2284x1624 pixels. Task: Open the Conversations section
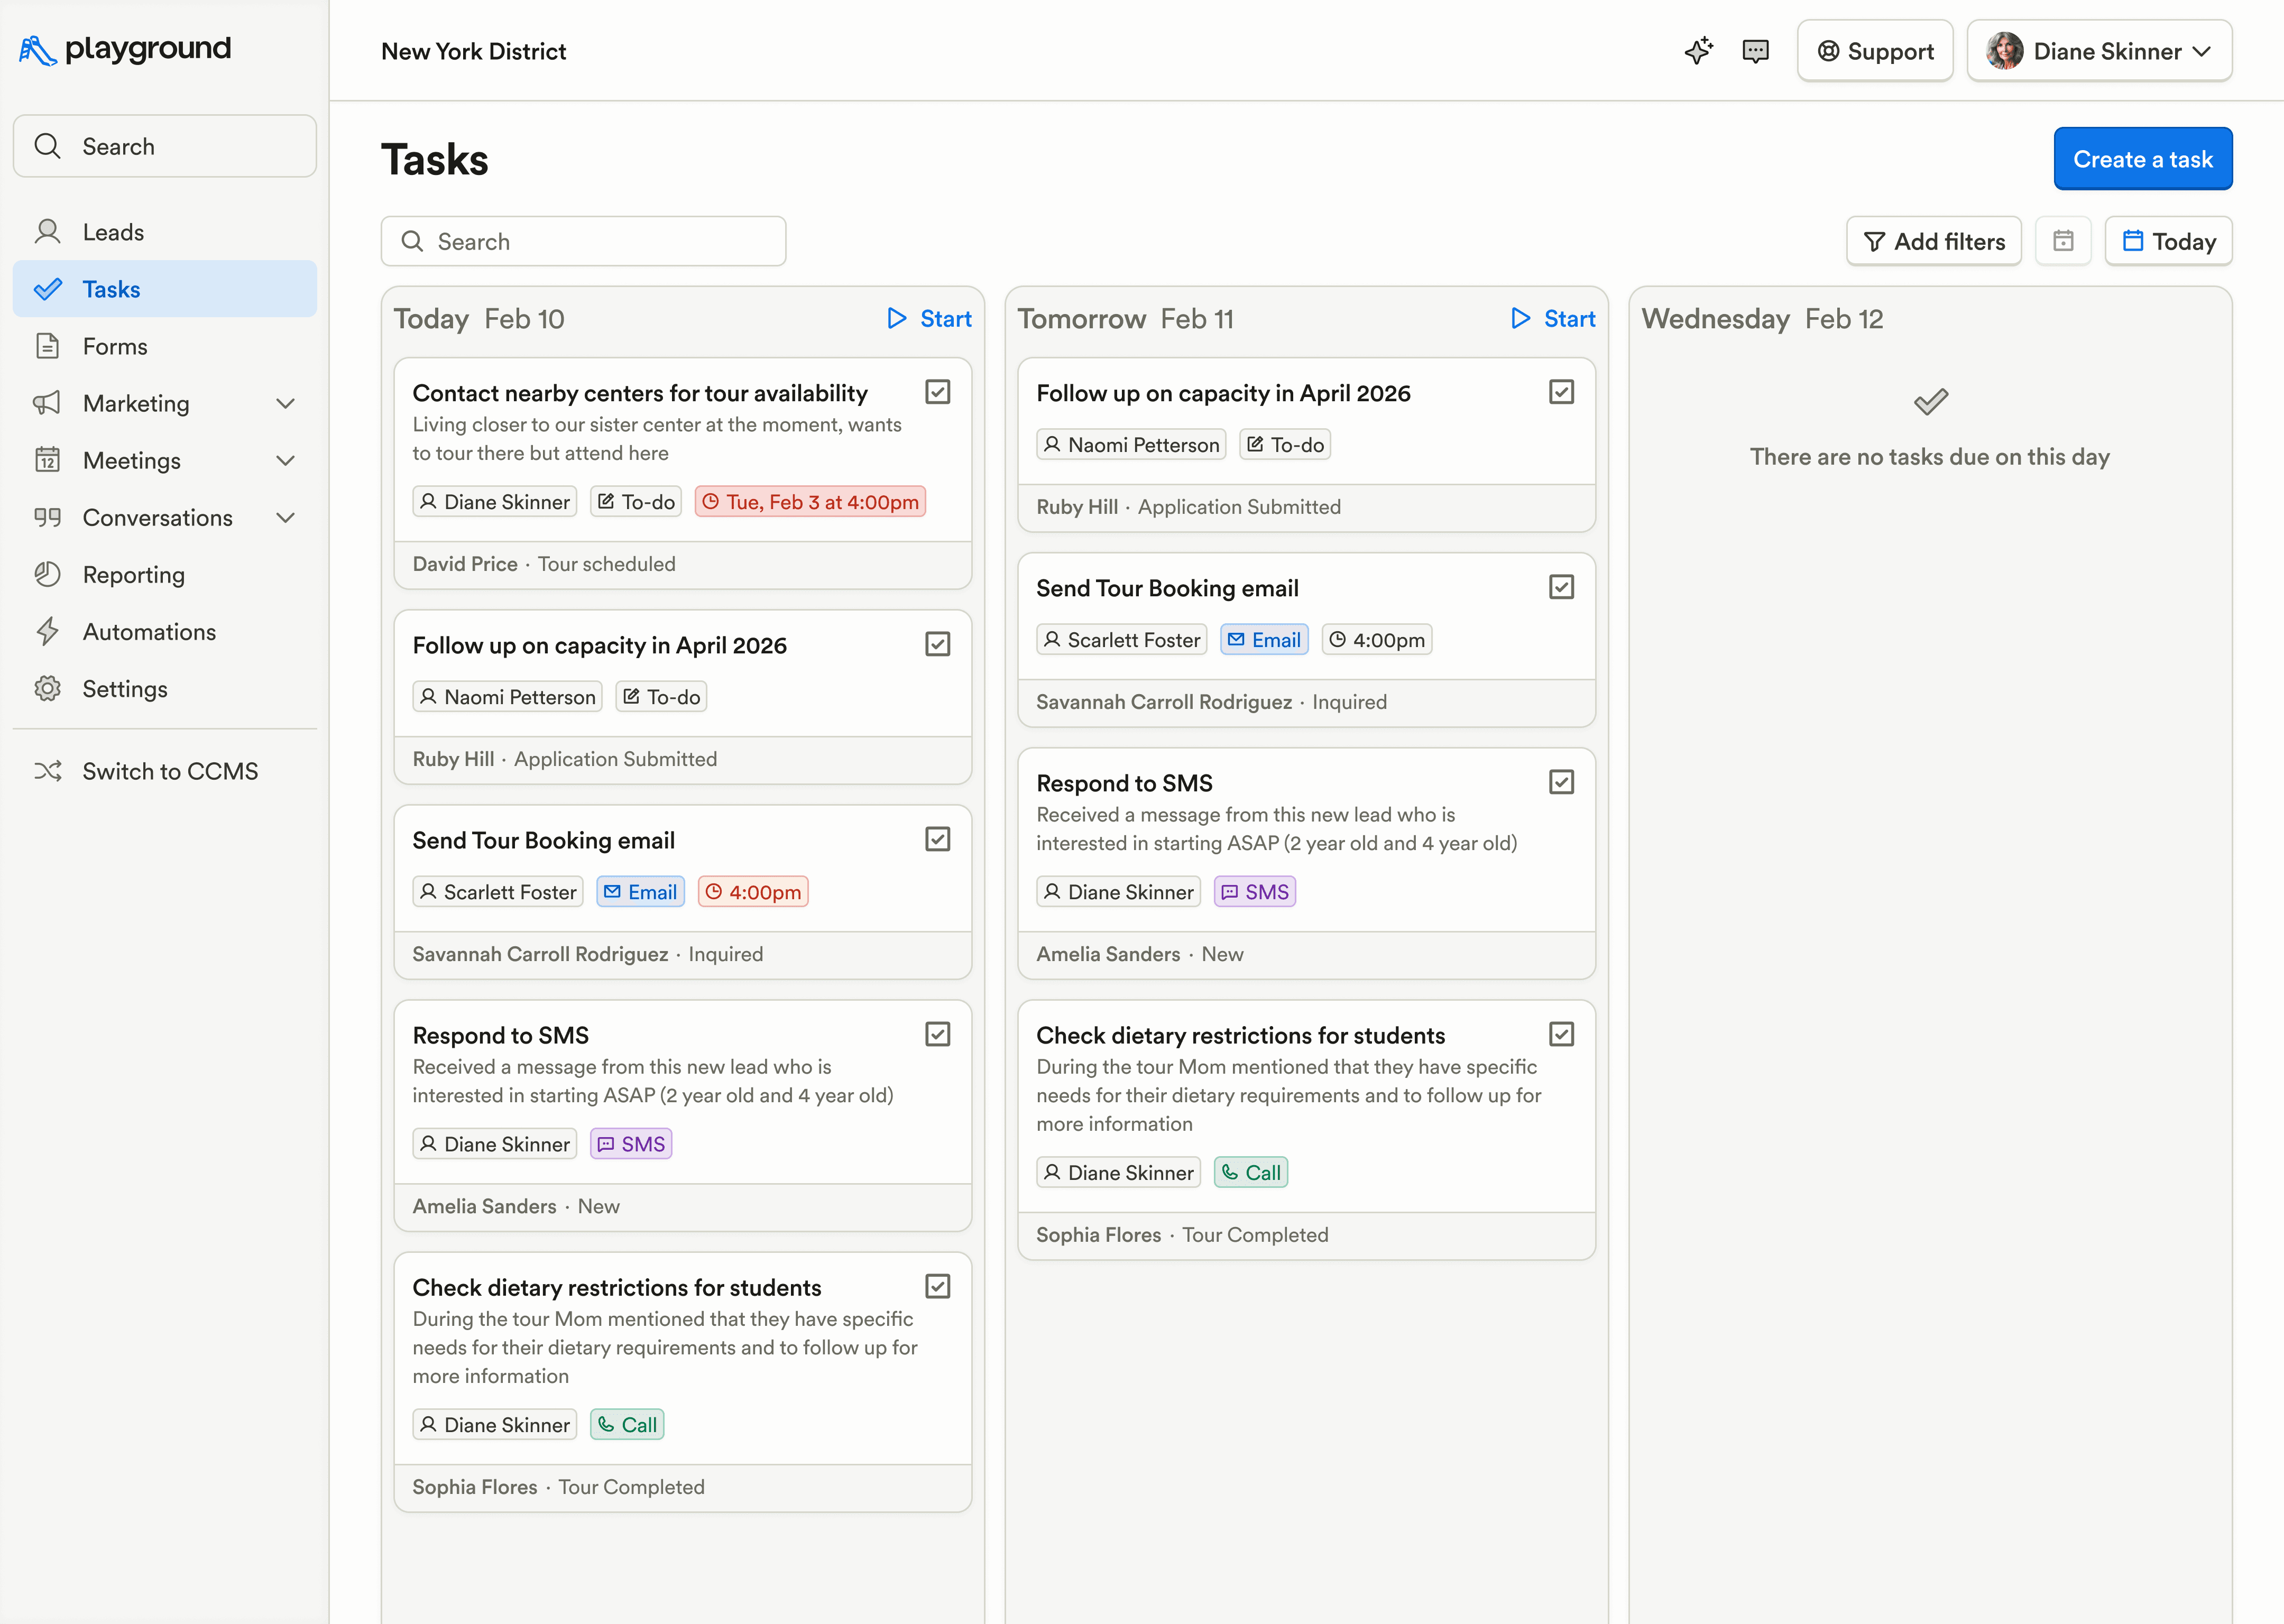[157, 517]
